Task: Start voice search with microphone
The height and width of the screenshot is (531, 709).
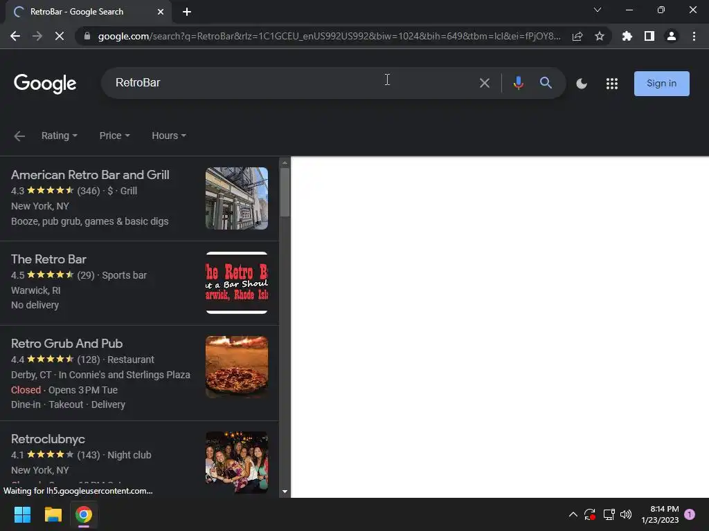Action: pos(519,83)
